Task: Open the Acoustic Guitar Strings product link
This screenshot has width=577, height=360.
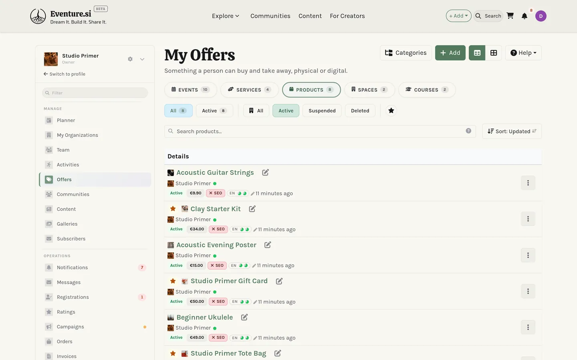Action: [x=215, y=172]
